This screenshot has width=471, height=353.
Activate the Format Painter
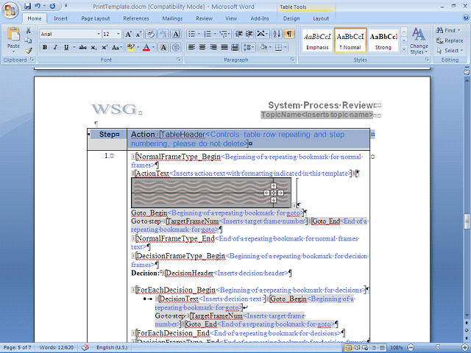point(29,51)
